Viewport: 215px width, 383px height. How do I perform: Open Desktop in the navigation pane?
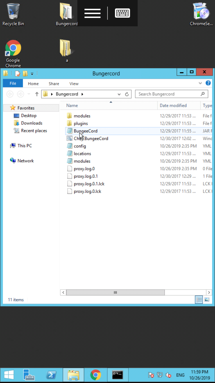click(29, 115)
